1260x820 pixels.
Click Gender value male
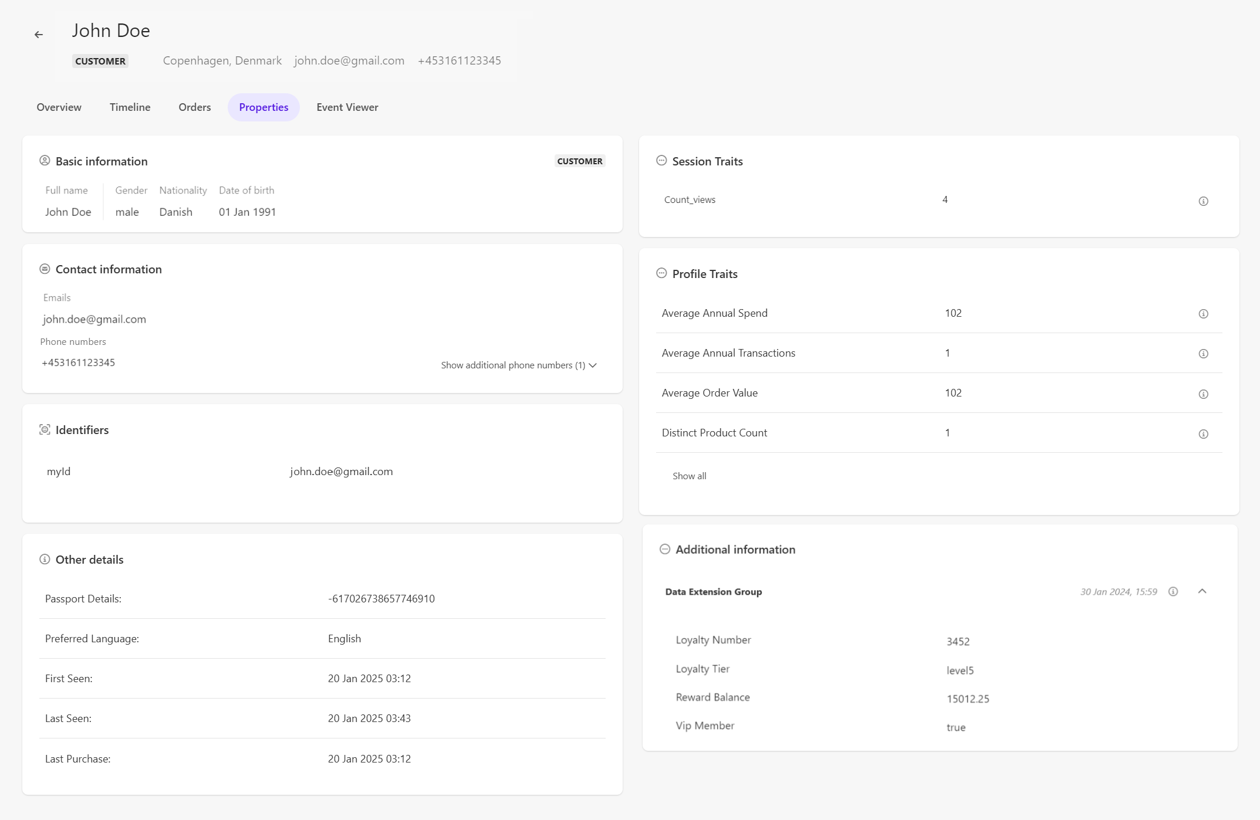(x=127, y=212)
